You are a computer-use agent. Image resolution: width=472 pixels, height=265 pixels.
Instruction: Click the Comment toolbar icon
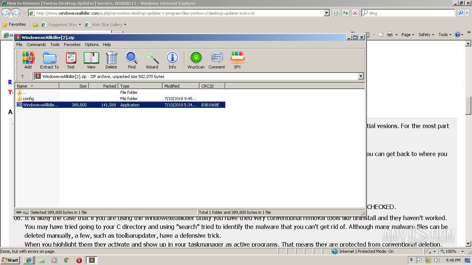click(x=217, y=60)
